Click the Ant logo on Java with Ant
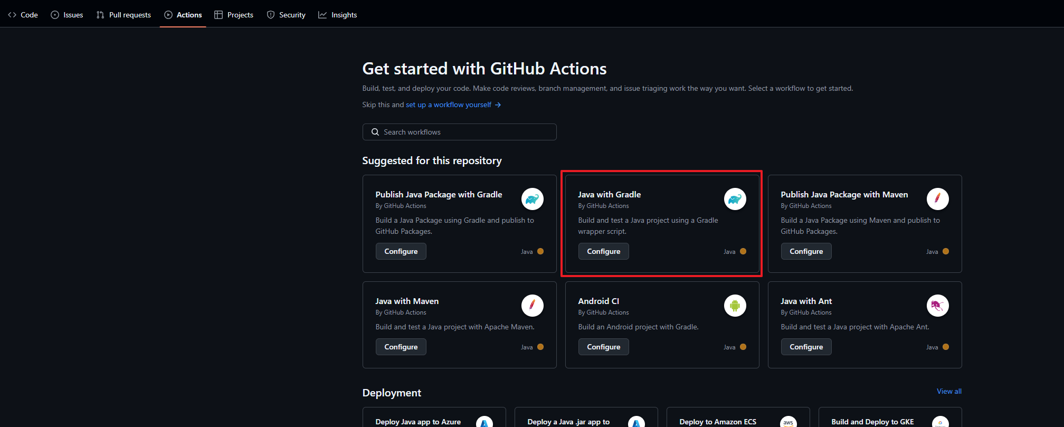1064x427 pixels. pyautogui.click(x=938, y=306)
